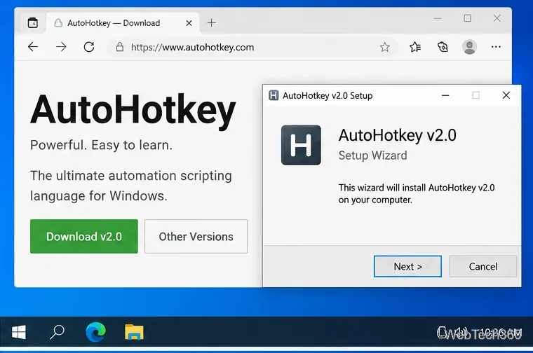Click the browser back arrow
This screenshot has height=353, width=533.
(33, 47)
